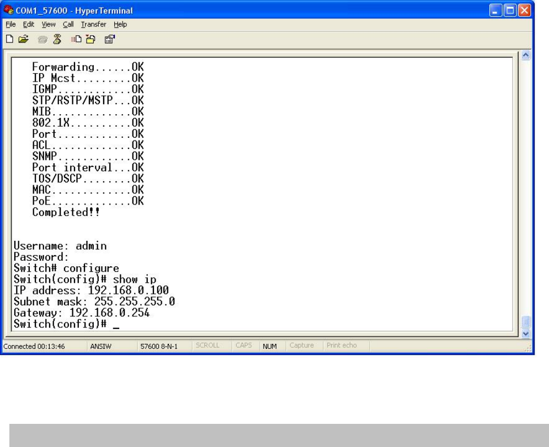549x447 pixels.
Task: Open the Edit menu
Action: pyautogui.click(x=28, y=24)
